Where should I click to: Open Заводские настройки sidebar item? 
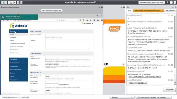coord(19,47)
